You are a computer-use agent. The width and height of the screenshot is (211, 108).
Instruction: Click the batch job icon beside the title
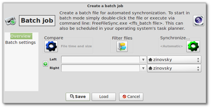tap(11, 21)
